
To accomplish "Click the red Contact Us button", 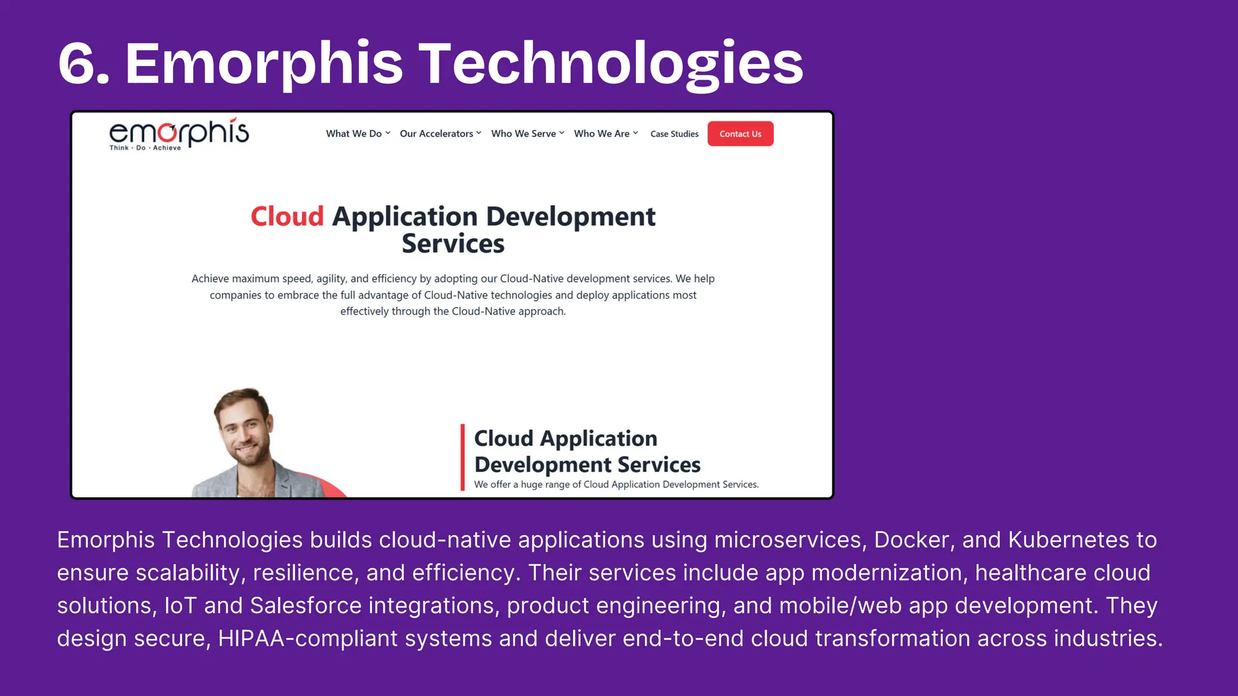I will [741, 134].
